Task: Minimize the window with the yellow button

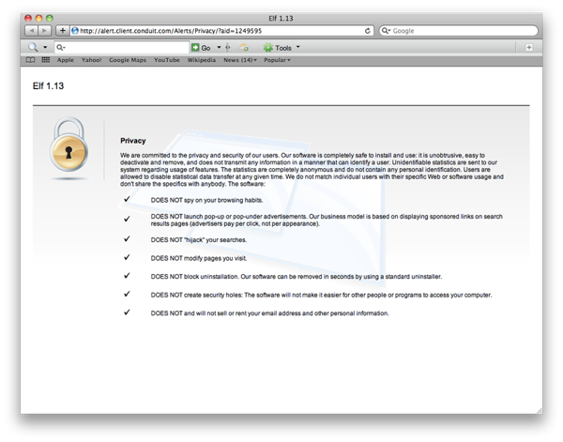Action: pos(38,18)
